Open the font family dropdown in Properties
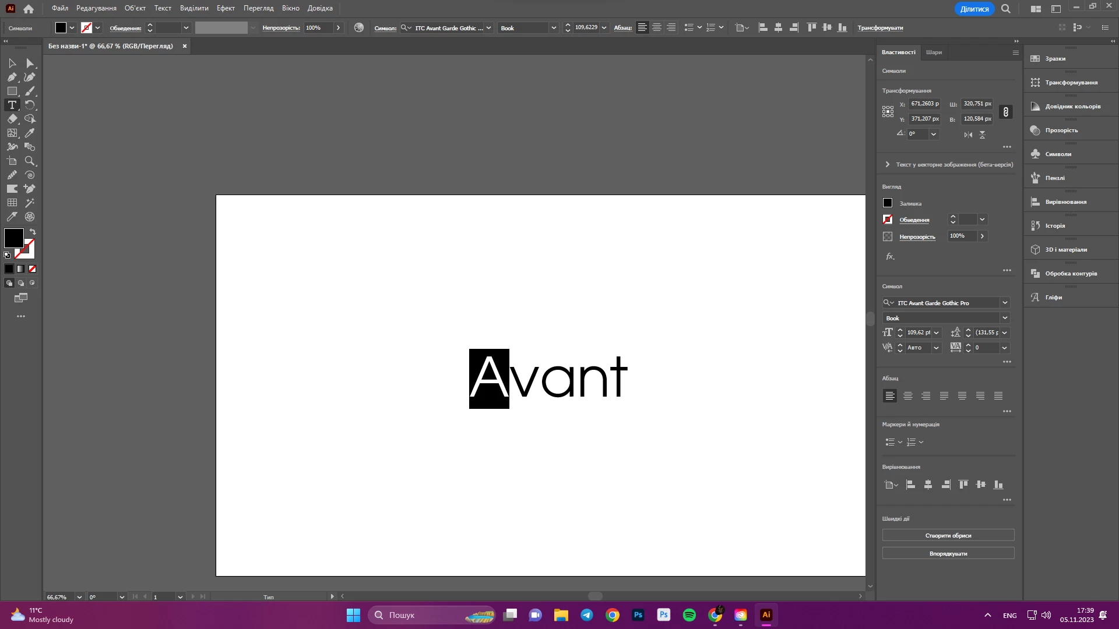The height and width of the screenshot is (629, 1119). [x=1005, y=303]
